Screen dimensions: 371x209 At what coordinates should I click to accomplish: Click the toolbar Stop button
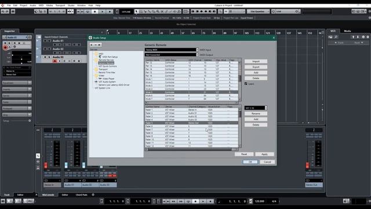coord(95,12)
